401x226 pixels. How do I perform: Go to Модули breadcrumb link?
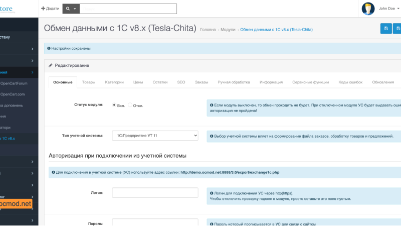coord(228,30)
